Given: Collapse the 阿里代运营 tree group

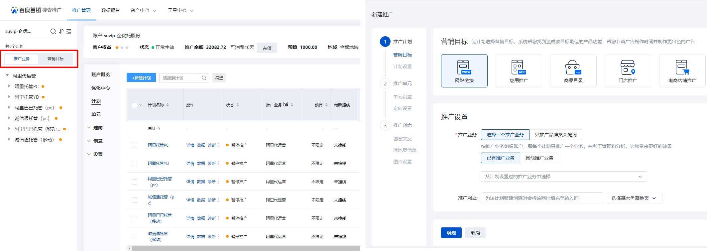Looking at the screenshot, I should (x=7, y=75).
